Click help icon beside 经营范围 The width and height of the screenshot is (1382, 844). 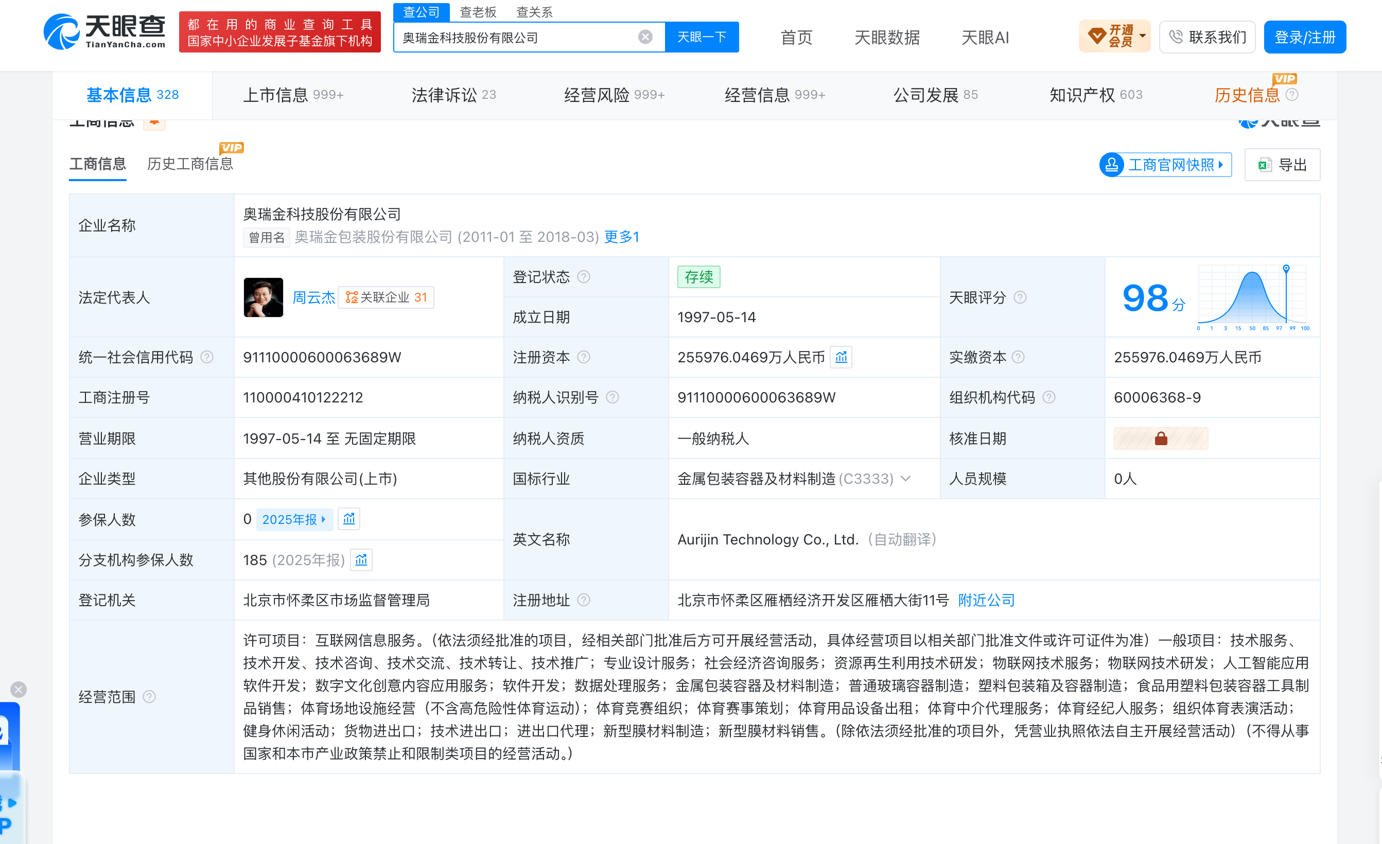(149, 696)
